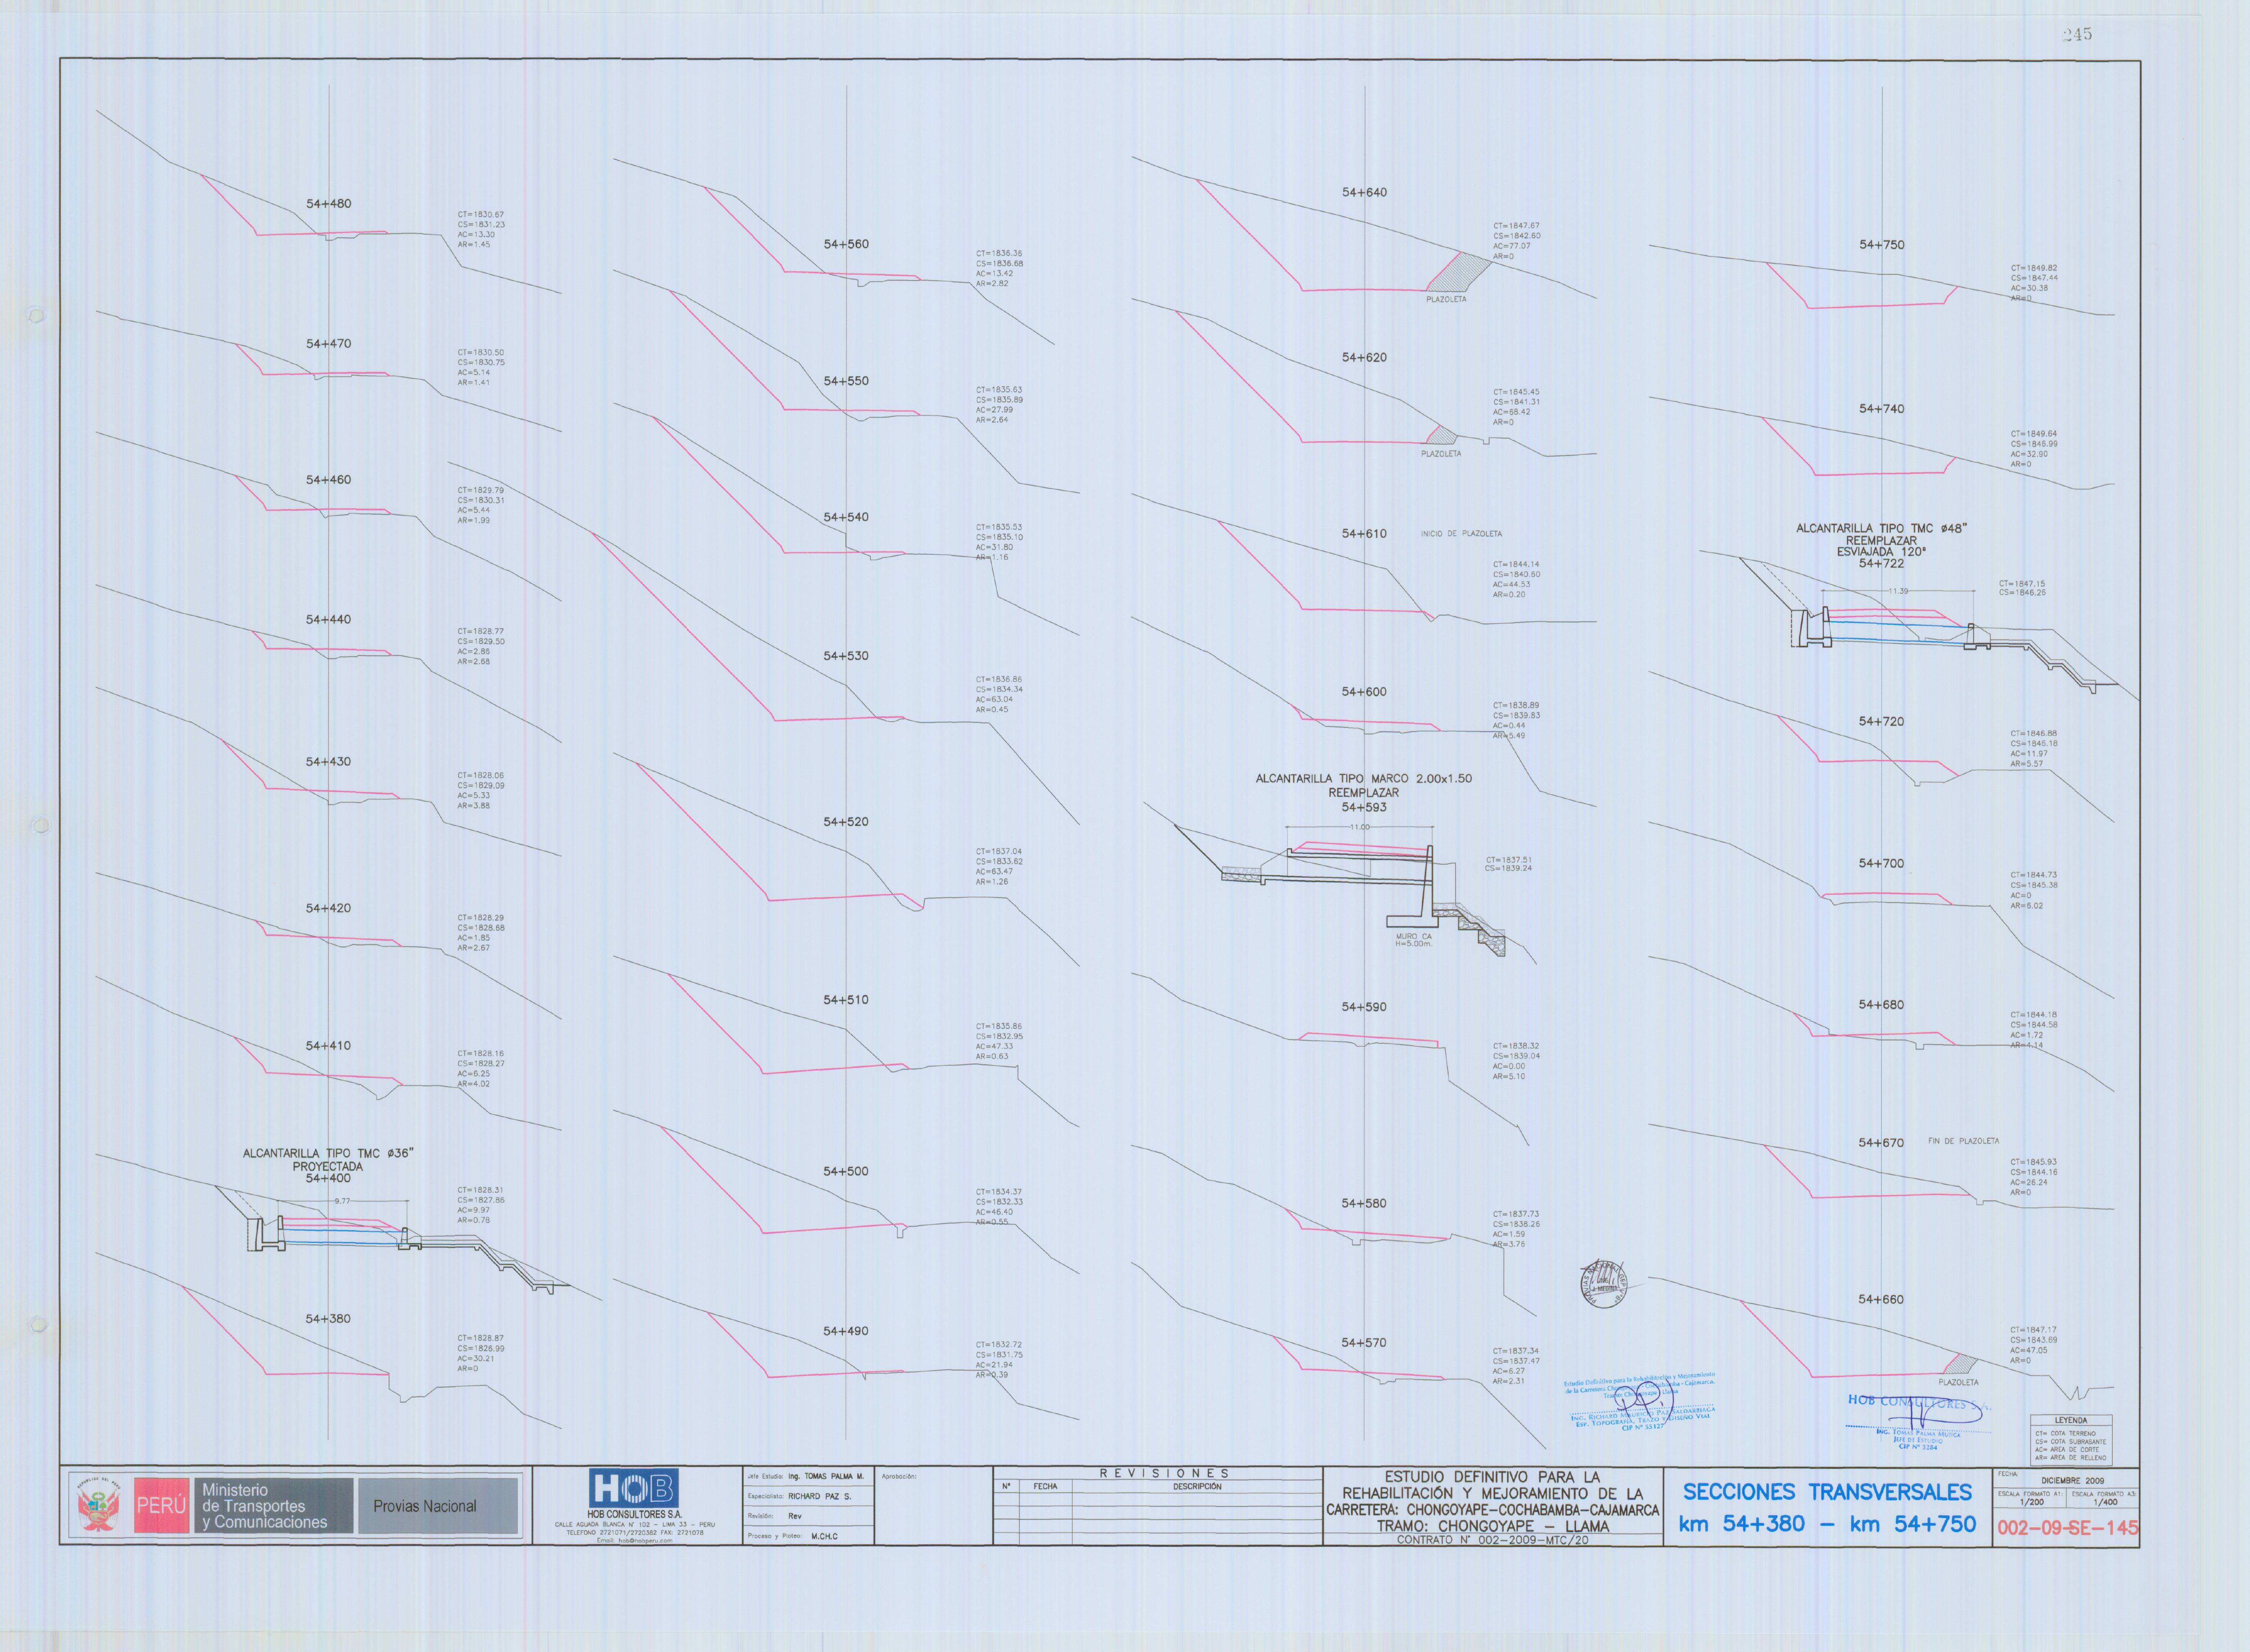Click the LEYENDA box heading

coord(2071,1420)
